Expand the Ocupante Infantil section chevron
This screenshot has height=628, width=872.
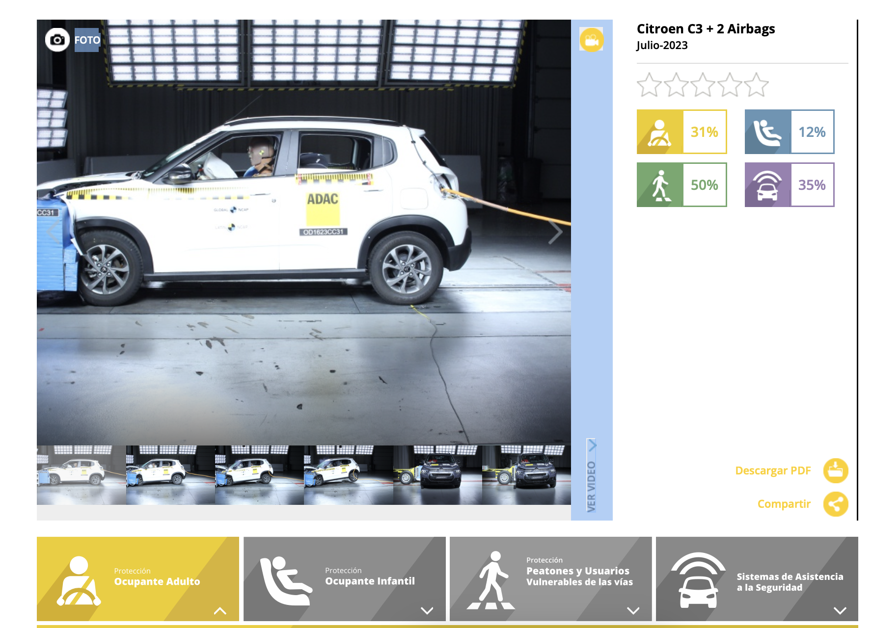(x=427, y=611)
